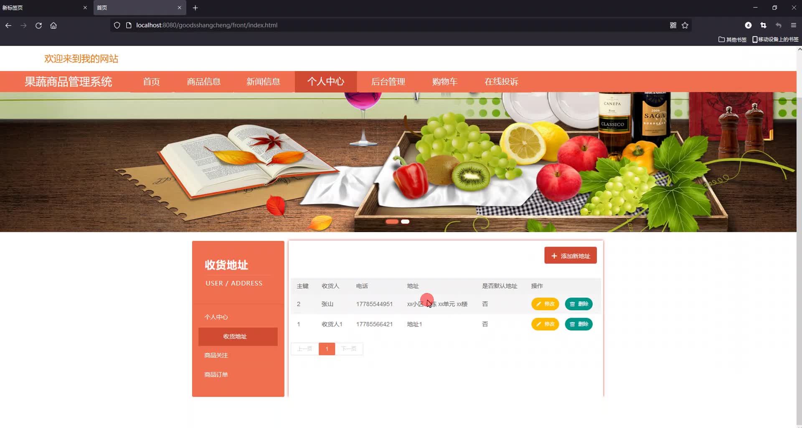Screen dimensions: 802x428
Task: Open the browser hamburger menu
Action: 793,25
